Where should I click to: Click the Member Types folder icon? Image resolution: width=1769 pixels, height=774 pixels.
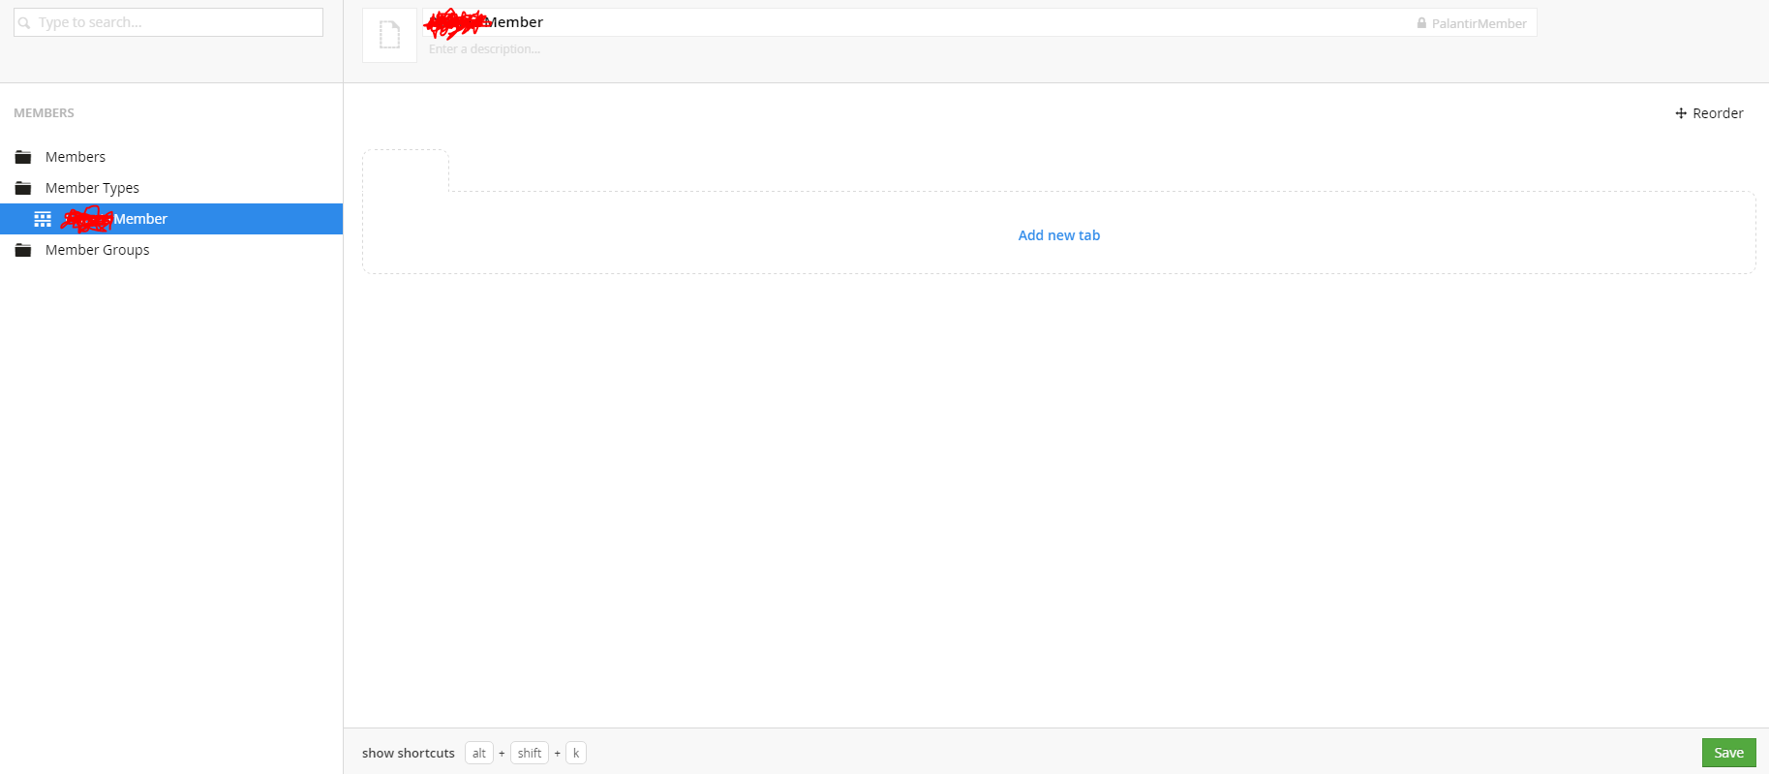(23, 188)
